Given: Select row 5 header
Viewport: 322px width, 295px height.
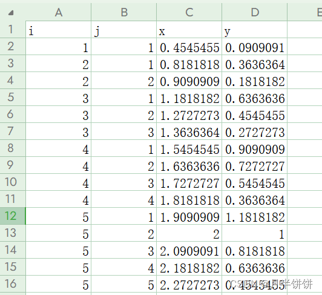Looking at the screenshot, I should 13,98.
